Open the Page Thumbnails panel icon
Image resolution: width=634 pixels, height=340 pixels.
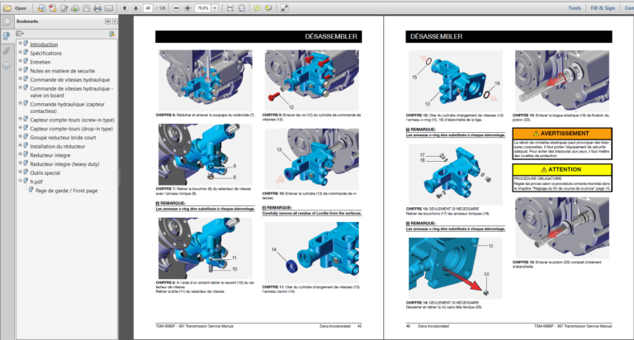(7, 21)
